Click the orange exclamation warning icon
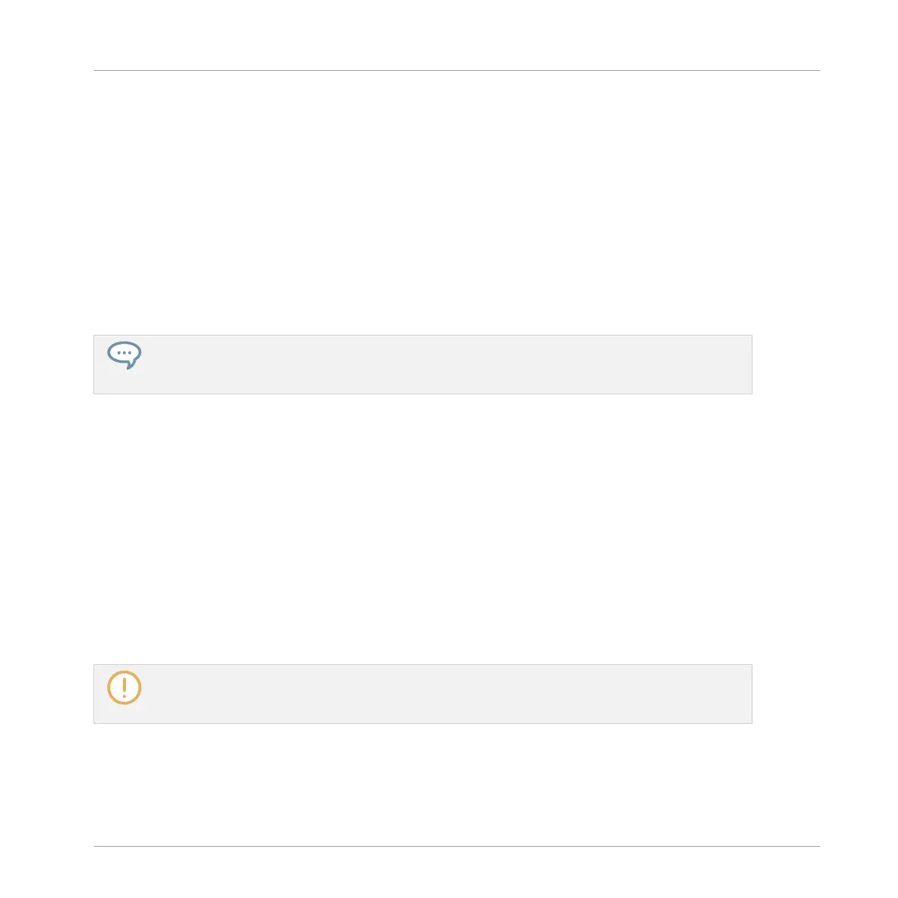Screen dimensions: 898x898 (x=124, y=687)
